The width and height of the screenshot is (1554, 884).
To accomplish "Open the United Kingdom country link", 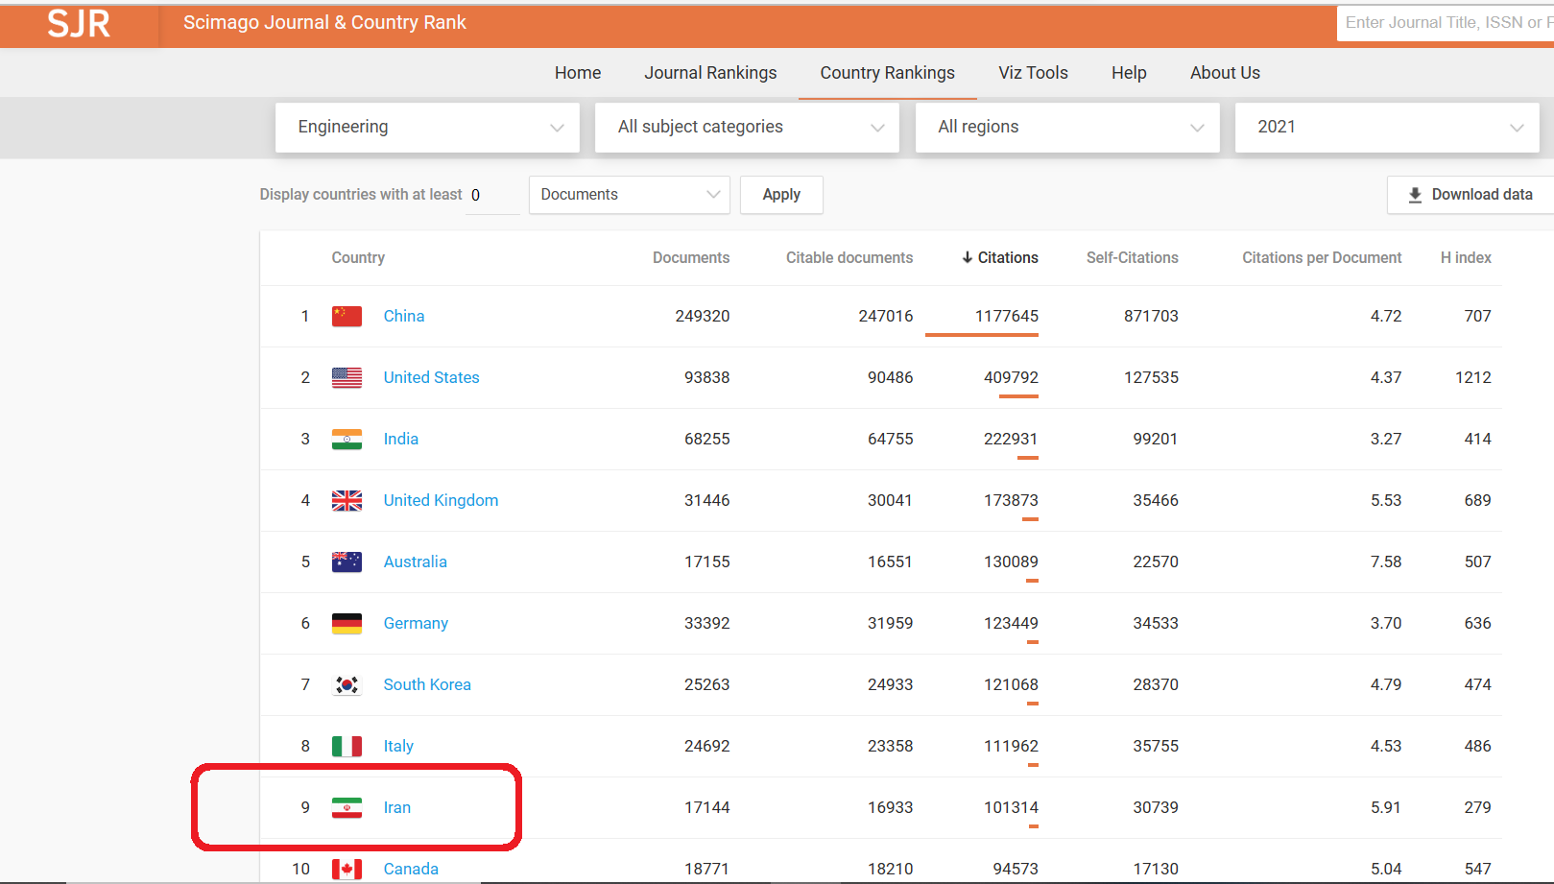I will point(441,500).
